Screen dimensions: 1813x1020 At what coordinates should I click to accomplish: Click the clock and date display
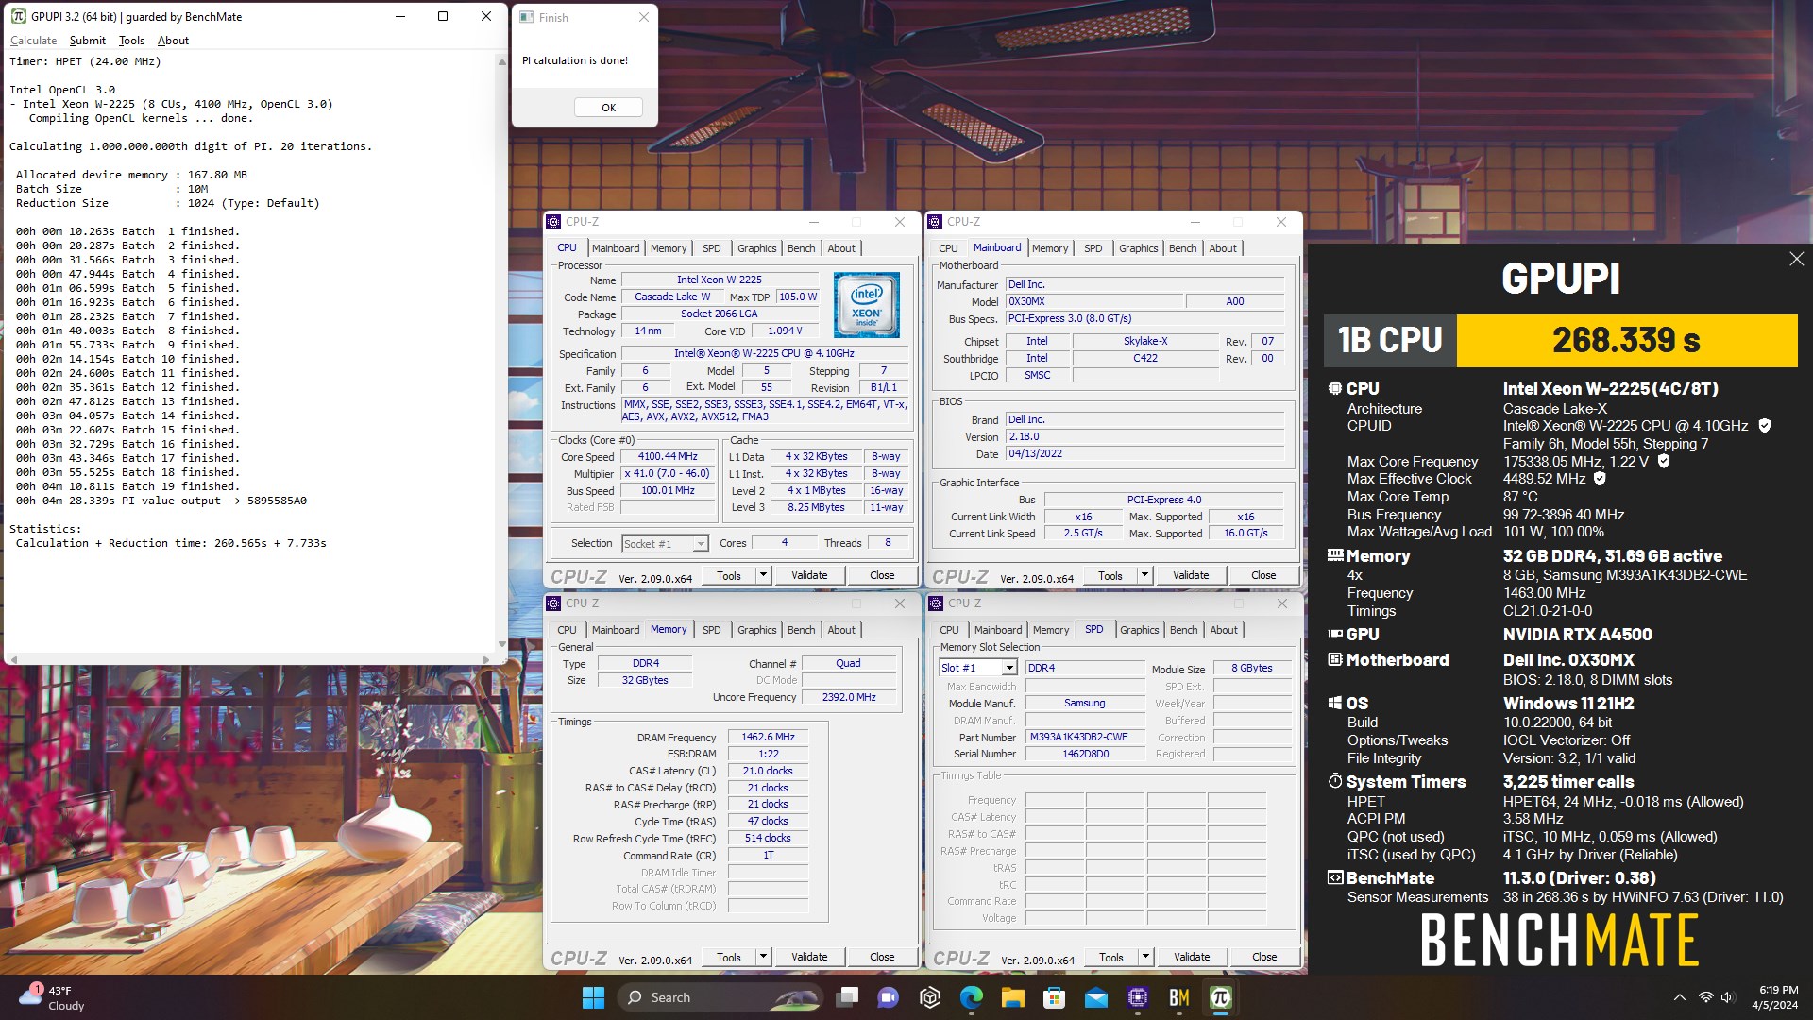pos(1773,997)
